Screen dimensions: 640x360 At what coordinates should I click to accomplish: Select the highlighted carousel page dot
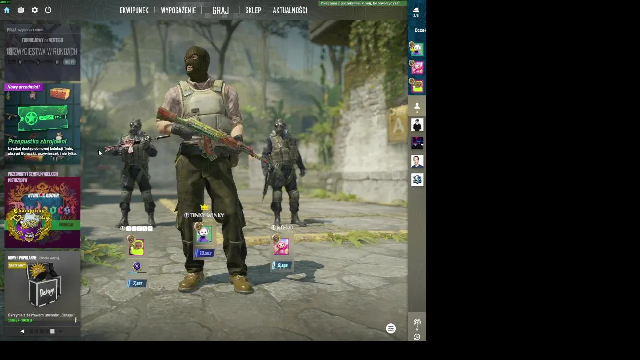[52, 331]
